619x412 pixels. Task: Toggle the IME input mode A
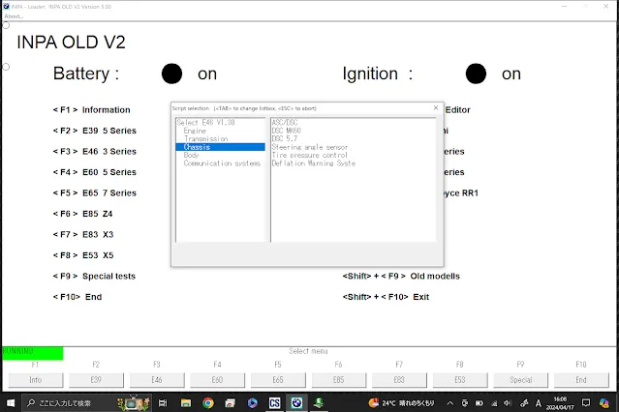pyautogui.click(x=538, y=403)
